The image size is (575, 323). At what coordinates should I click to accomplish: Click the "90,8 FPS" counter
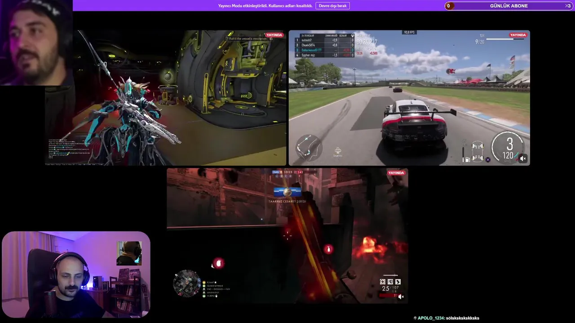[409, 32]
